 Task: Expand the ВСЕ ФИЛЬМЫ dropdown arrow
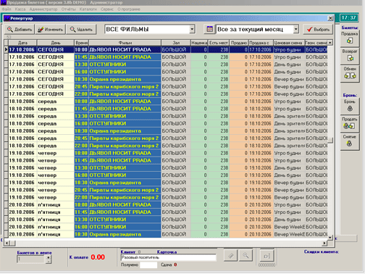pyautogui.click(x=192, y=30)
